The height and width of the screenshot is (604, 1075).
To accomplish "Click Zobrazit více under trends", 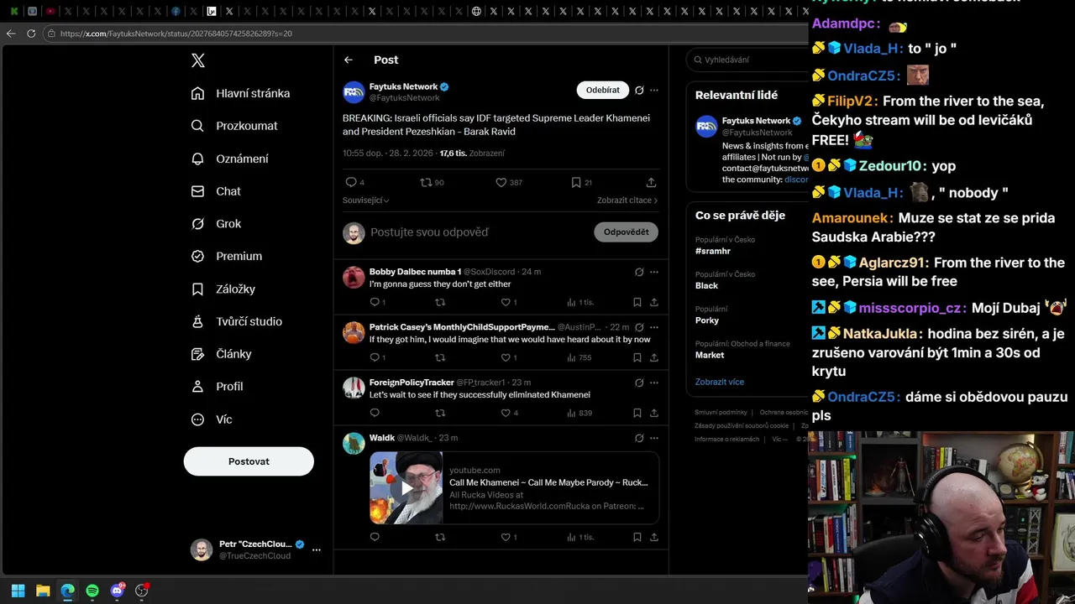I will point(719,382).
